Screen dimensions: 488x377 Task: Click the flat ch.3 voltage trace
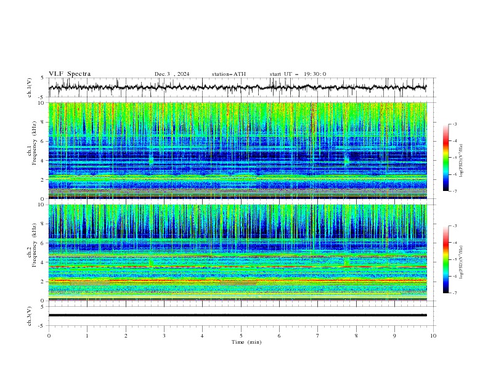click(237, 315)
